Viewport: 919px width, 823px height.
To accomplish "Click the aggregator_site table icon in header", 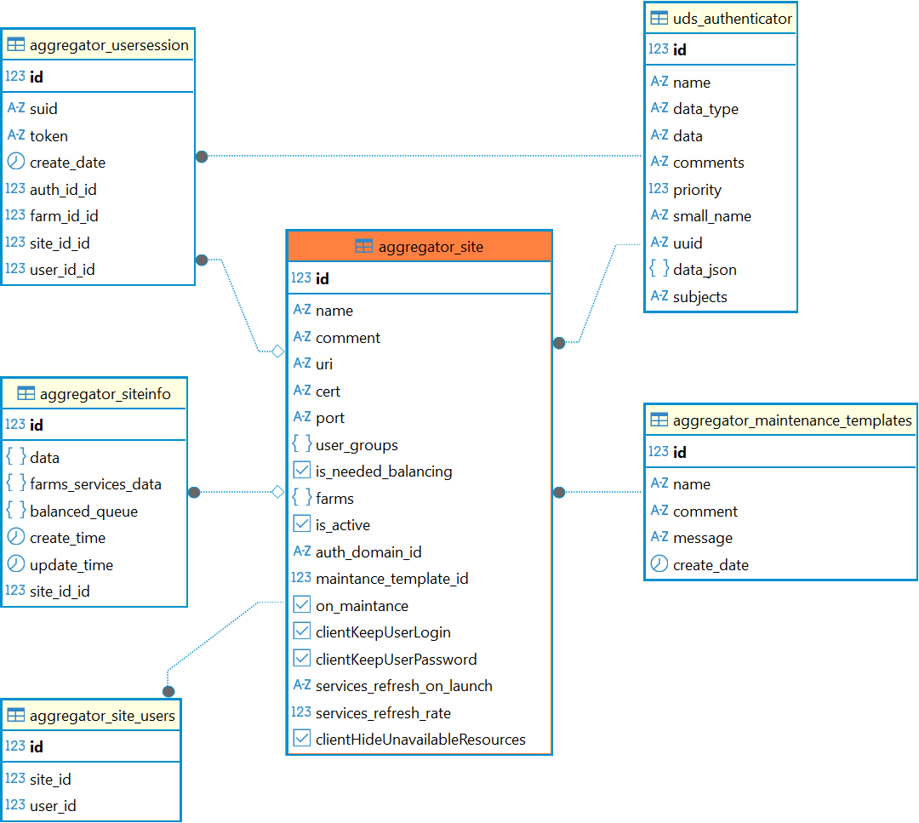I will pyautogui.click(x=363, y=247).
